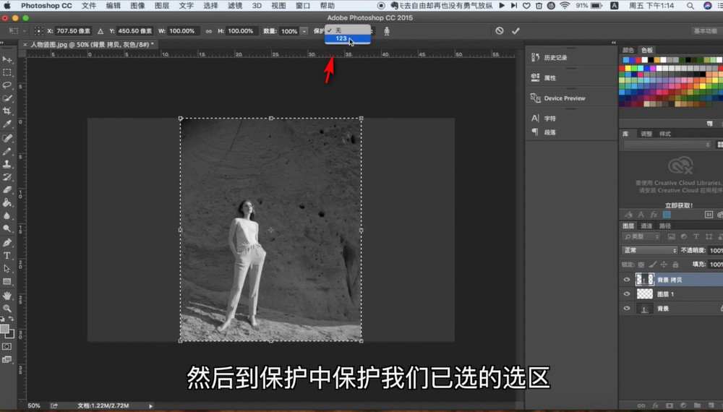723x412 pixels.
Task: Select the Rectangular Marquee tool
Action: [7, 72]
